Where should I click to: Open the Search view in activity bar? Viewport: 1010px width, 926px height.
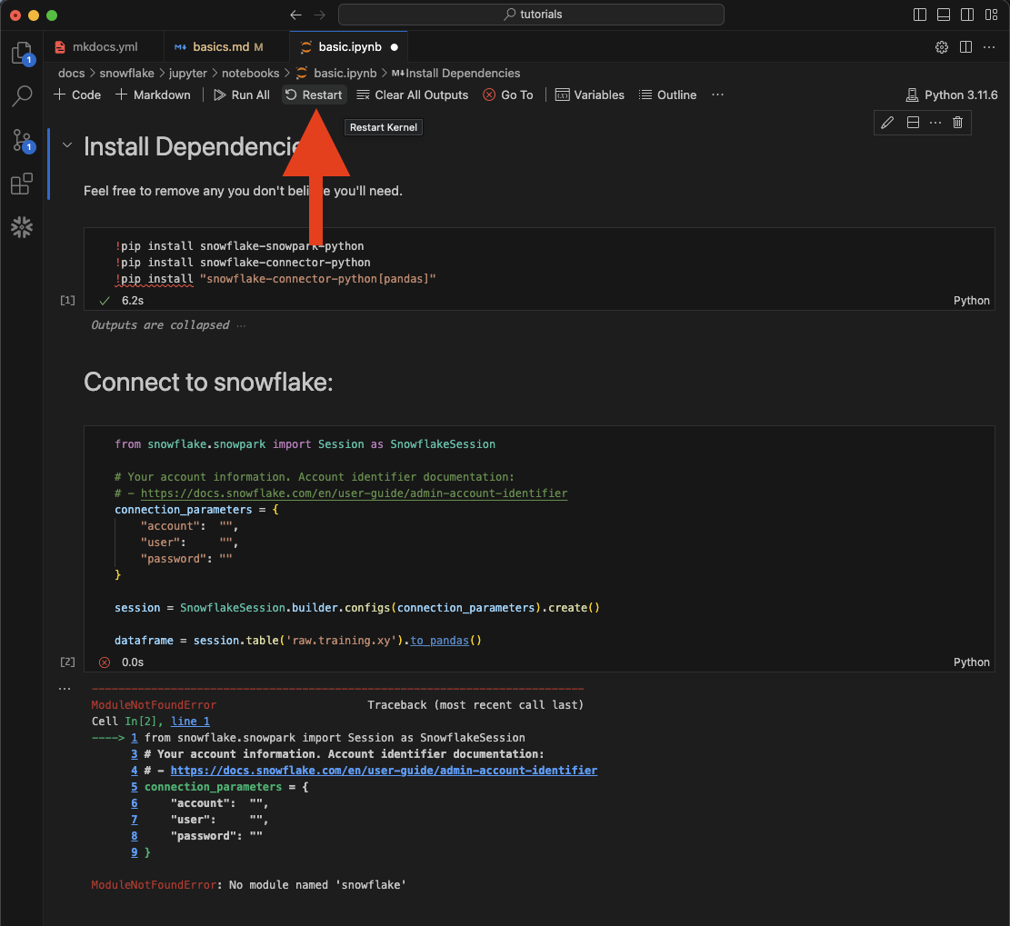(x=22, y=96)
